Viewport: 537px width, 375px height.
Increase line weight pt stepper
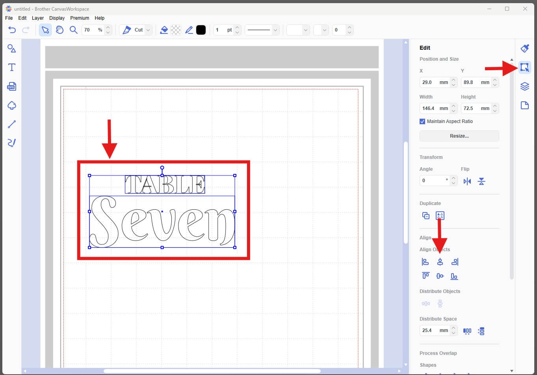pyautogui.click(x=237, y=27)
